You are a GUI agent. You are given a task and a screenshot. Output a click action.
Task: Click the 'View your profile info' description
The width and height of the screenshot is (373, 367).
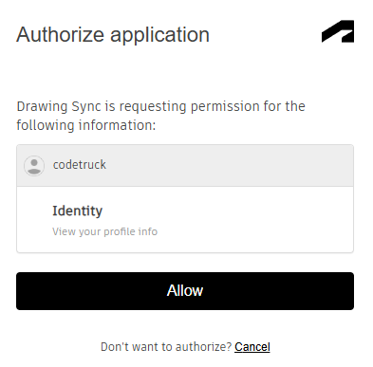coord(104,231)
